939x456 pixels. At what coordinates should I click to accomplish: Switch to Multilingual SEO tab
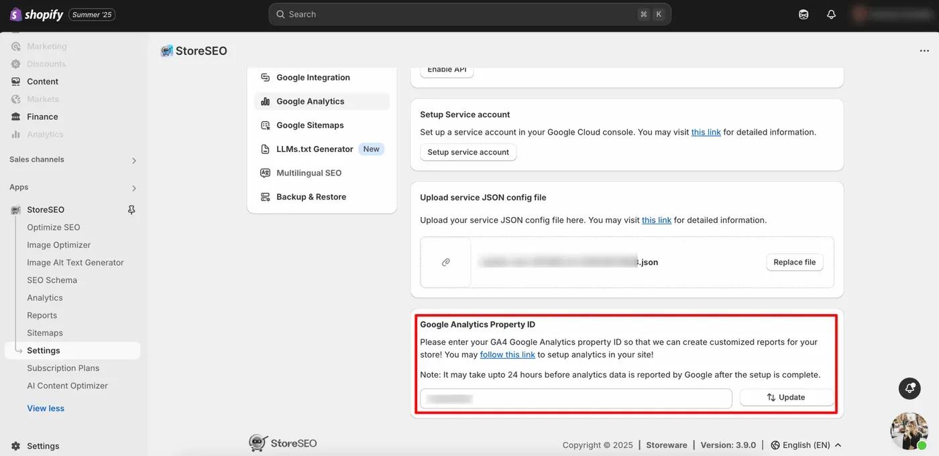(x=322, y=173)
